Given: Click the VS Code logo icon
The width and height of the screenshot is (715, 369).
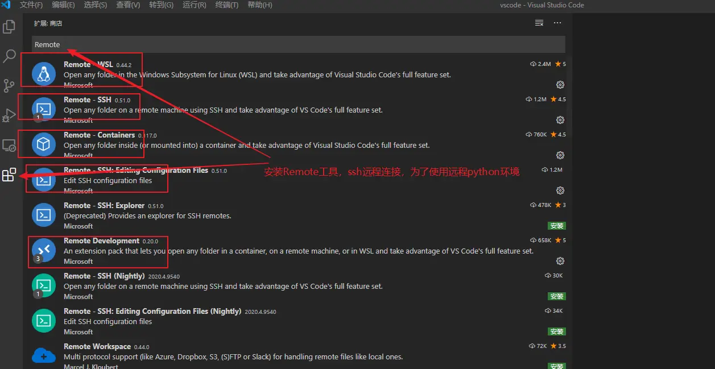Looking at the screenshot, I should click(6, 5).
